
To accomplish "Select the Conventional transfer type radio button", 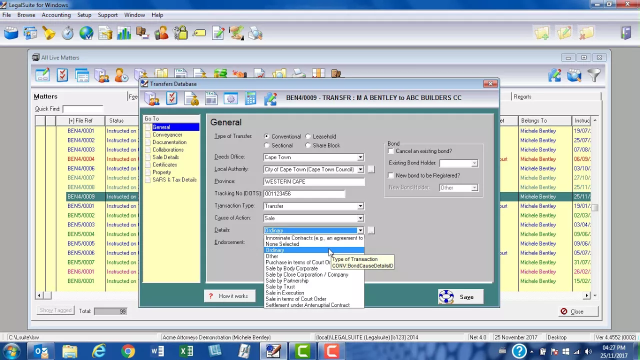I will [x=266, y=136].
